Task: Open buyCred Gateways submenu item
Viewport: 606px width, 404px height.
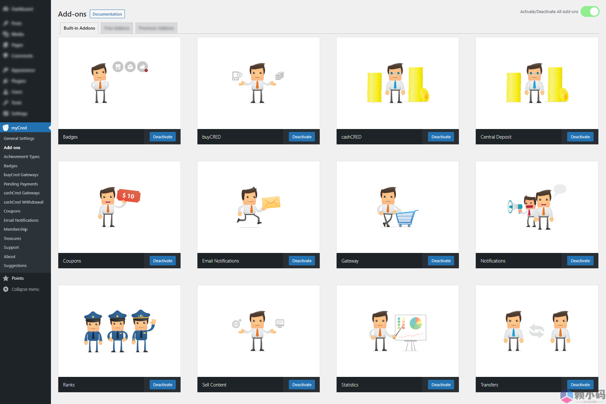Action: [x=21, y=175]
